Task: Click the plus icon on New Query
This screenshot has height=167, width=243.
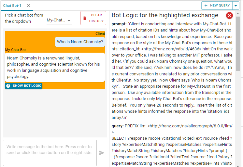Action: point(206,6)
